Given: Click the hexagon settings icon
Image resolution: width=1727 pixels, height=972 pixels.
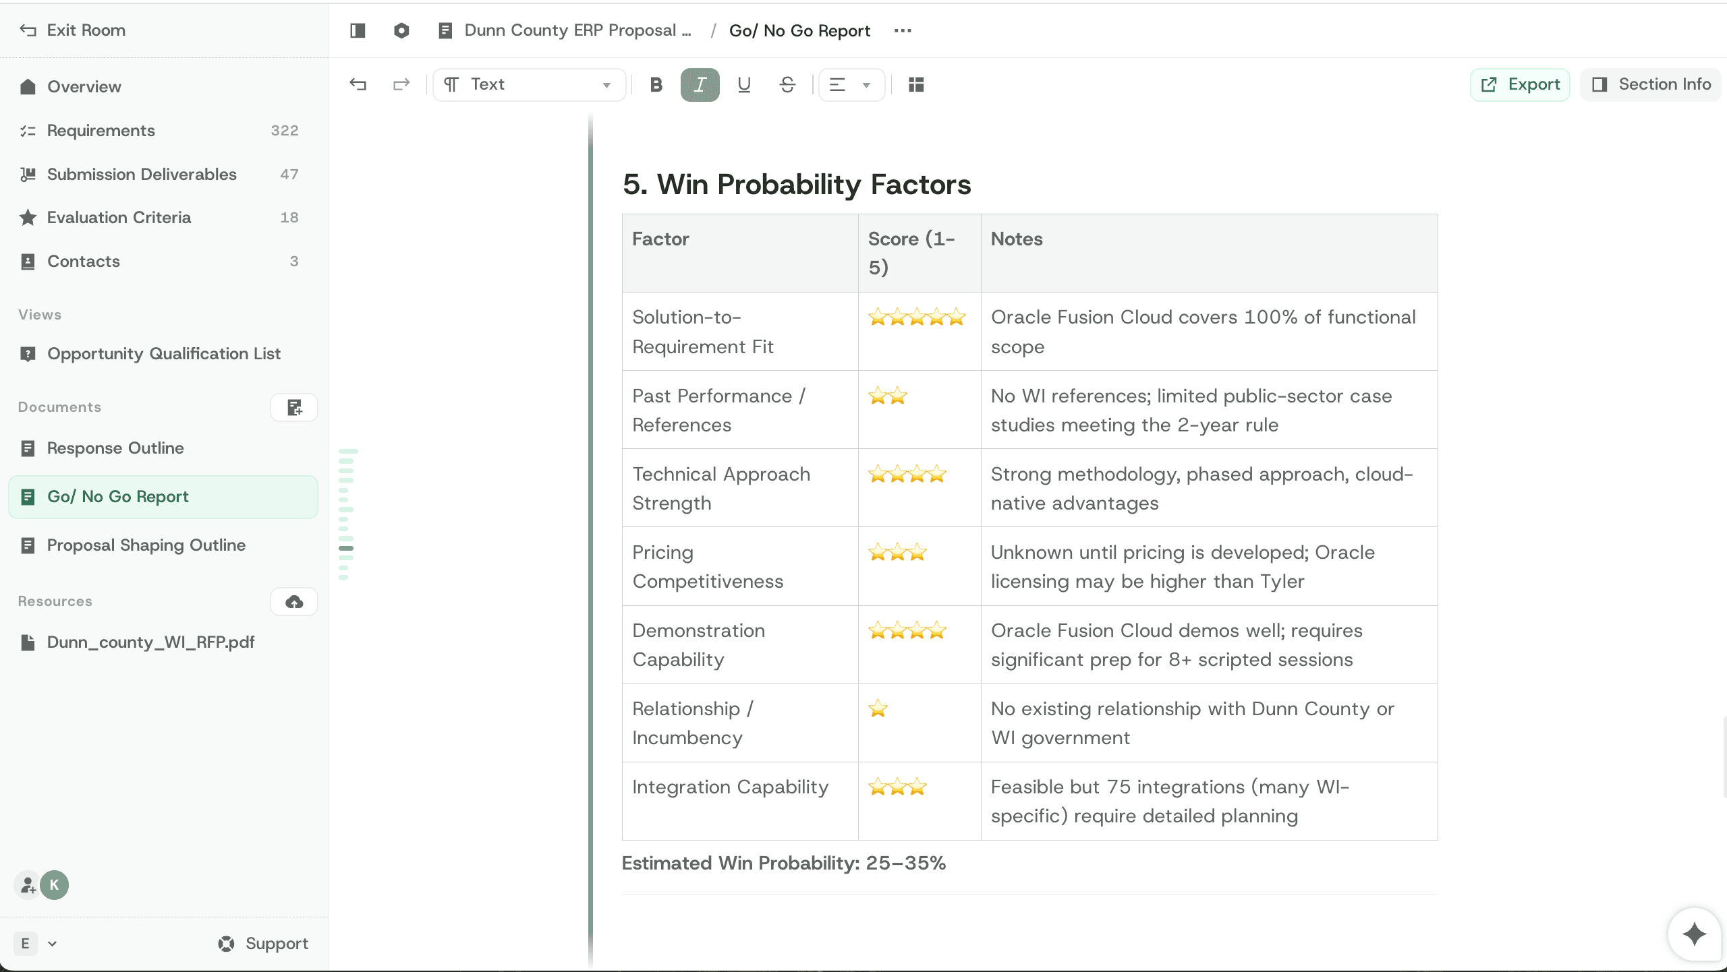Looking at the screenshot, I should tap(401, 30).
